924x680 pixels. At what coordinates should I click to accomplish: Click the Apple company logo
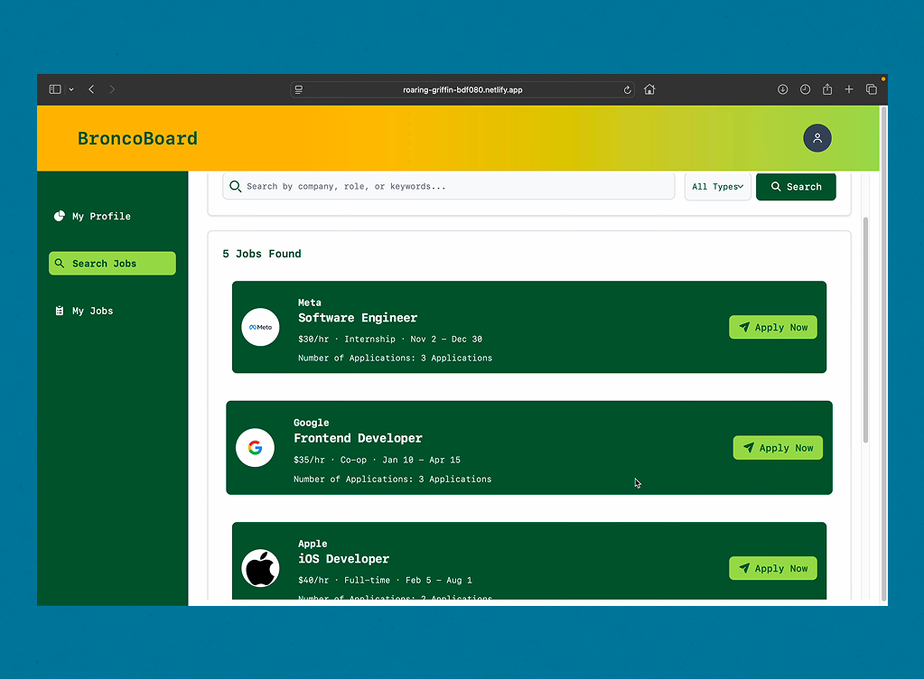click(x=260, y=568)
